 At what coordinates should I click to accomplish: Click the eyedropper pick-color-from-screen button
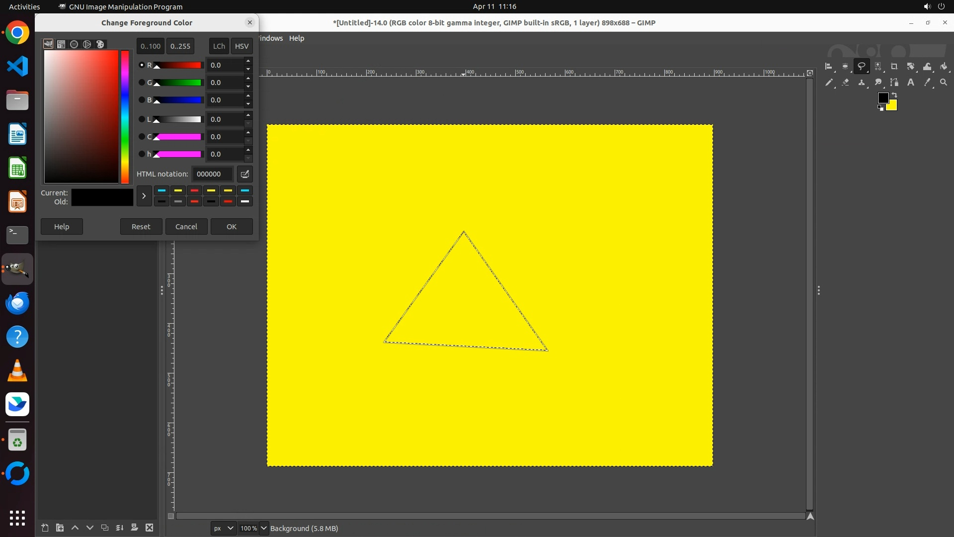tap(245, 174)
